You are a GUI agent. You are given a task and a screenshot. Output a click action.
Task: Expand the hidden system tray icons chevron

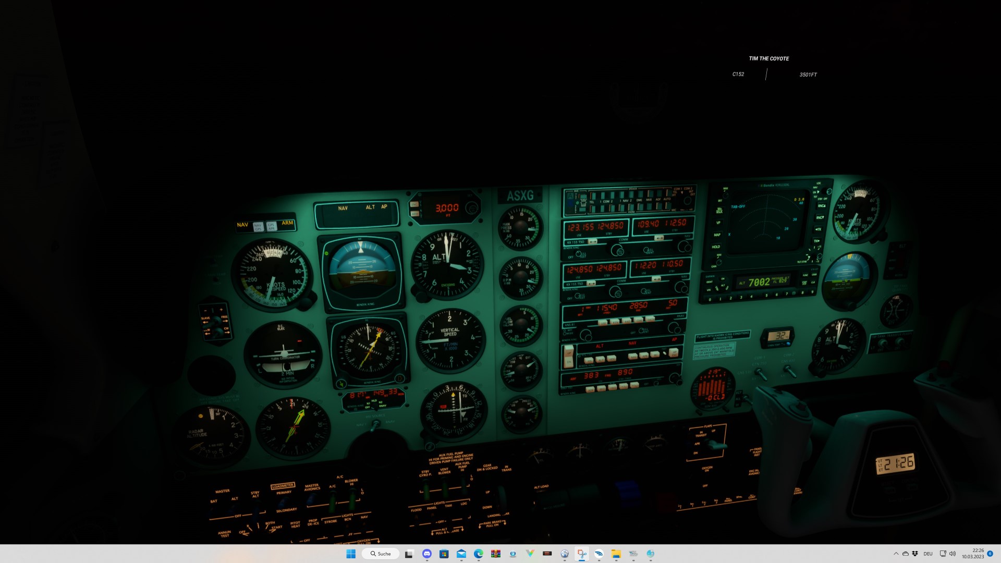(896, 554)
